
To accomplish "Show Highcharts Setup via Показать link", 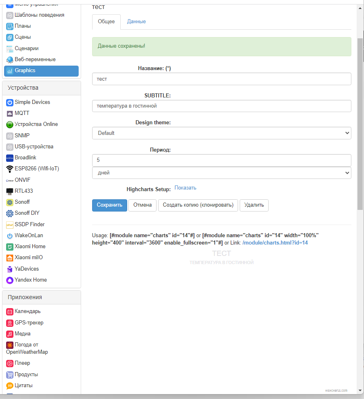I will (x=185, y=188).
